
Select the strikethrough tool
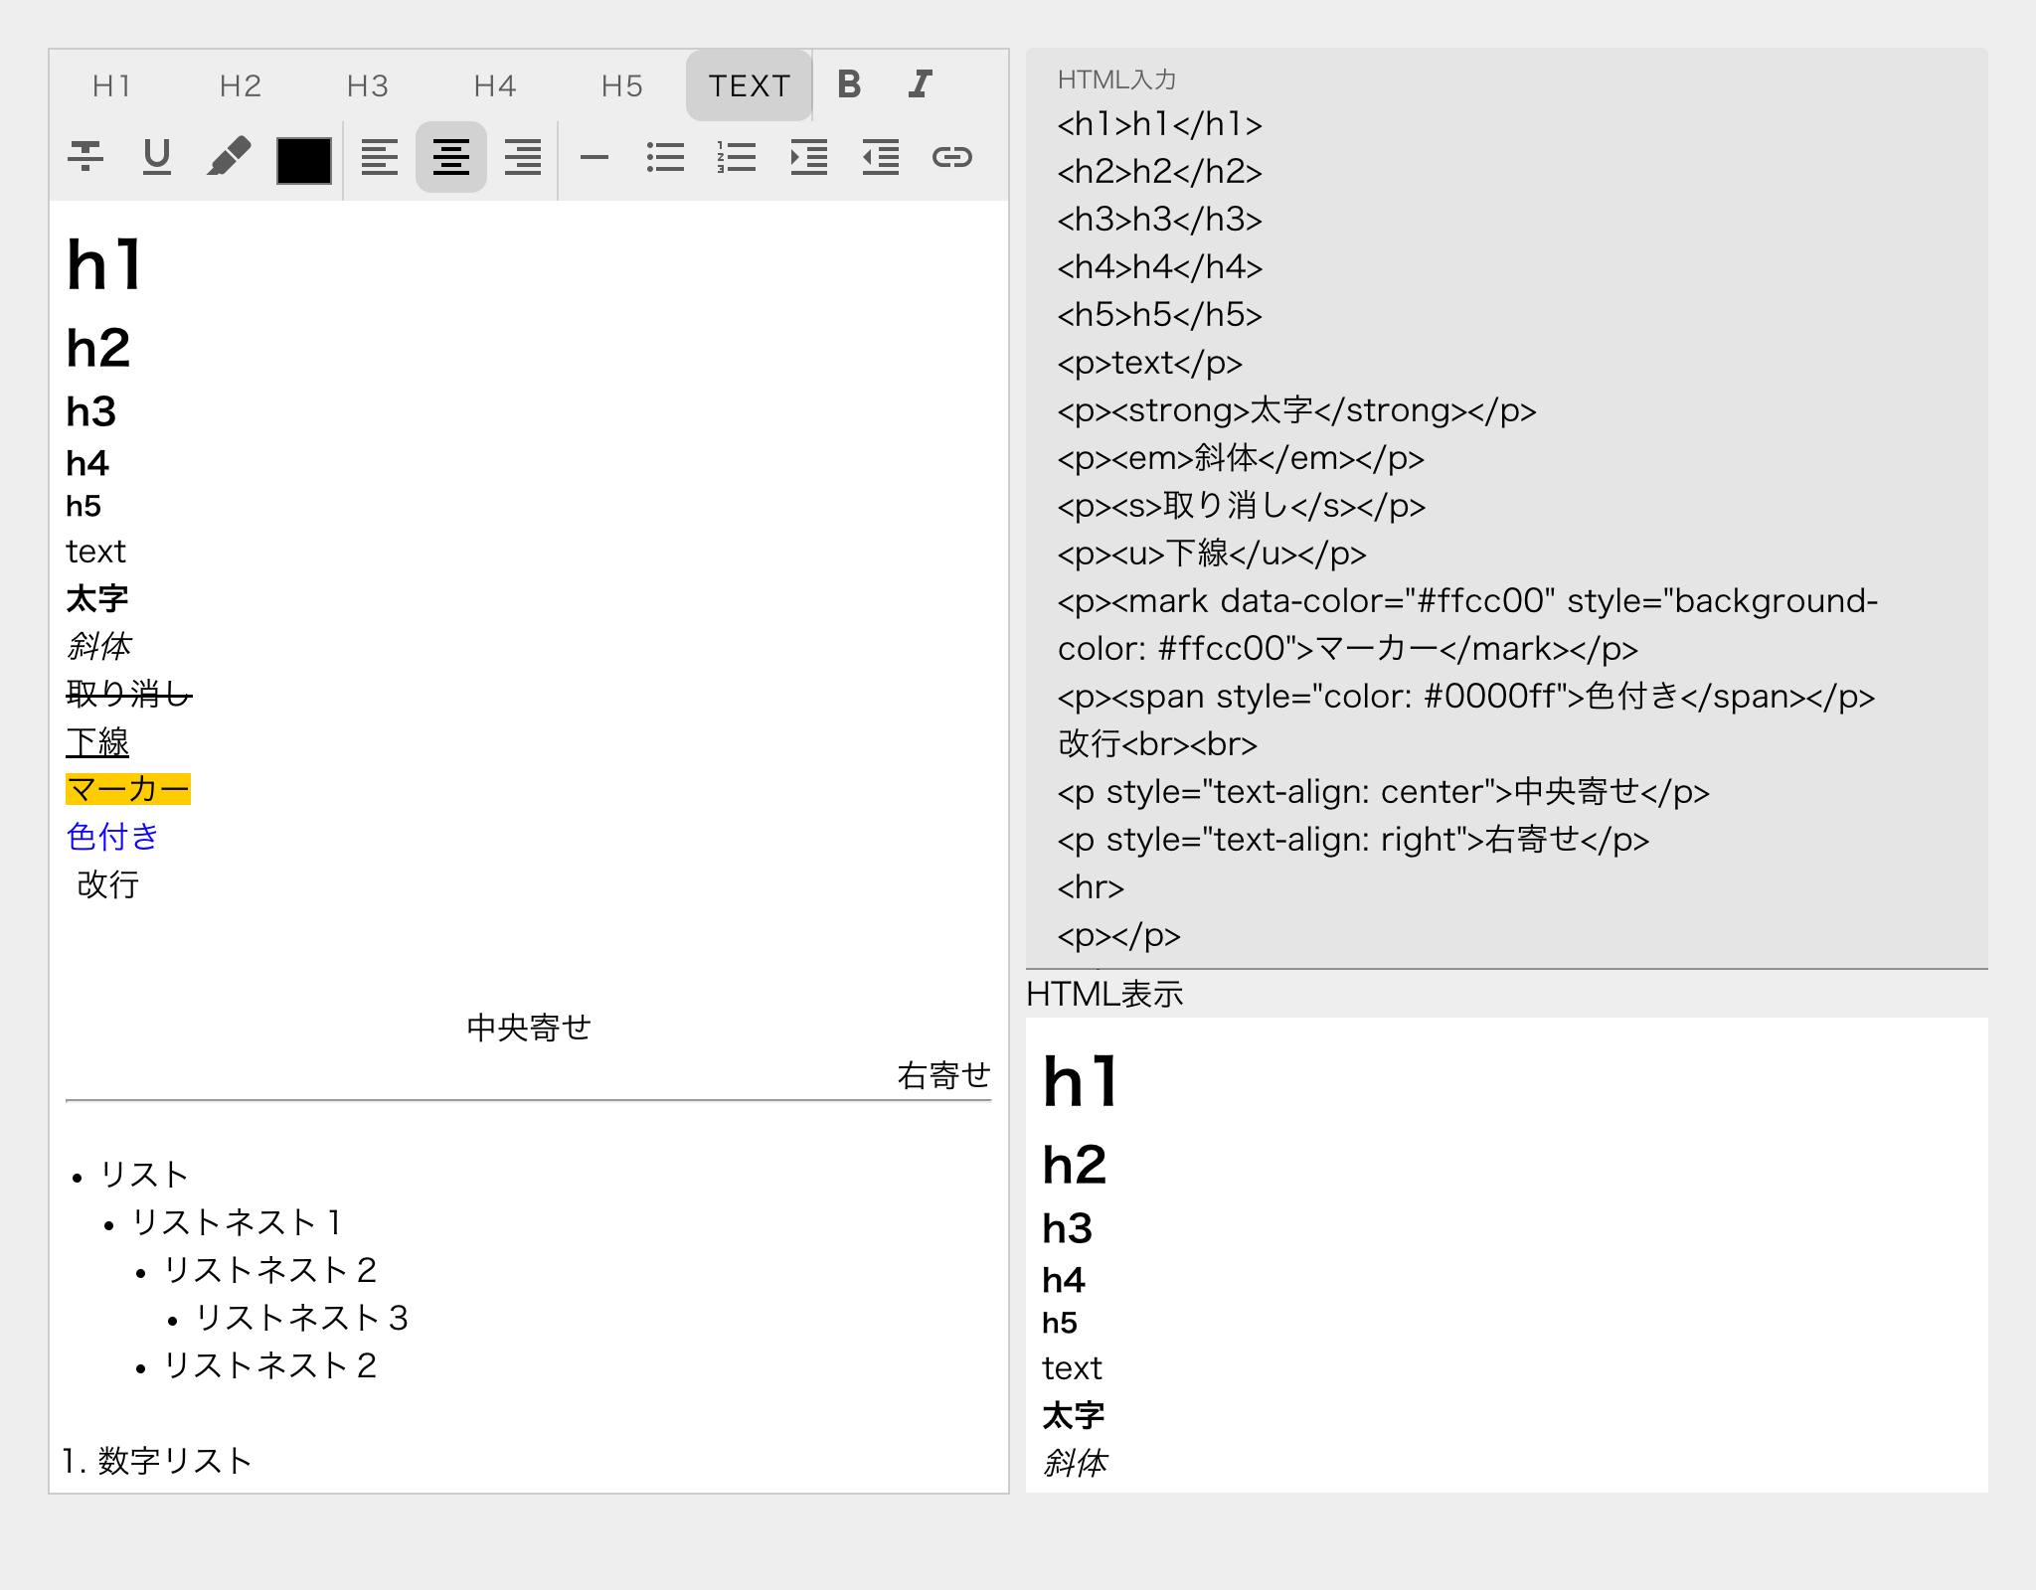coord(85,156)
